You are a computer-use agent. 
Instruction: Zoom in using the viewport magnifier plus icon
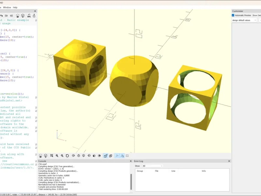pyautogui.click(x=57, y=156)
